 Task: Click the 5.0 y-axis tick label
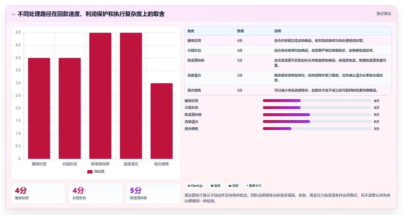pyautogui.click(x=18, y=32)
